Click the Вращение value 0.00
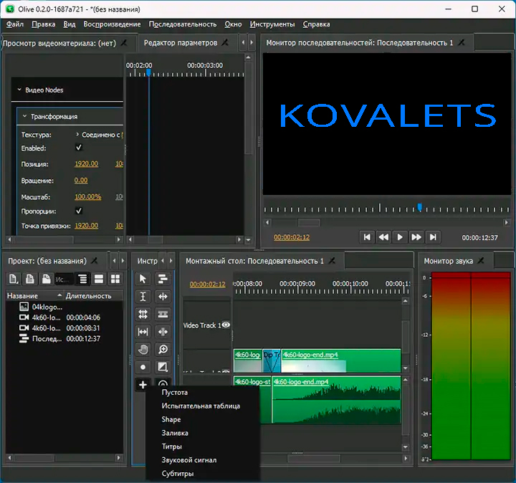 point(81,180)
